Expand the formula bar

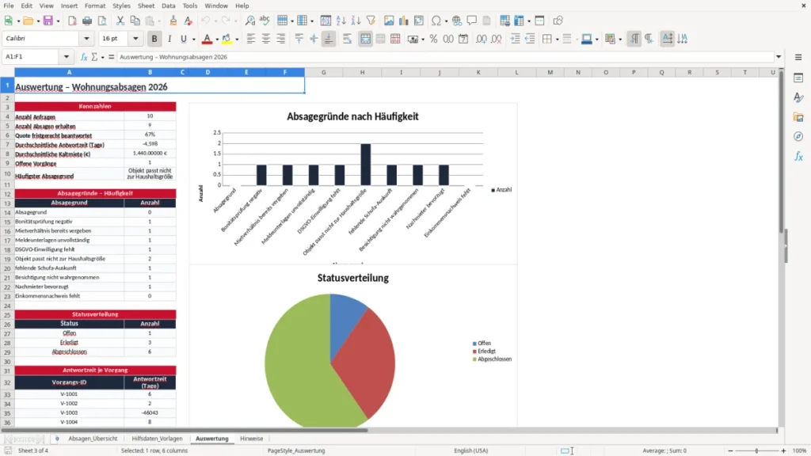click(x=779, y=57)
